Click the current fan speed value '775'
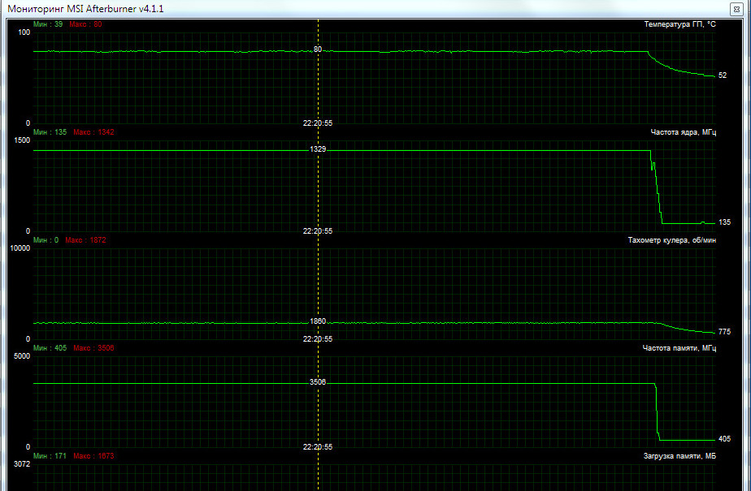This screenshot has width=751, height=491. click(x=724, y=332)
